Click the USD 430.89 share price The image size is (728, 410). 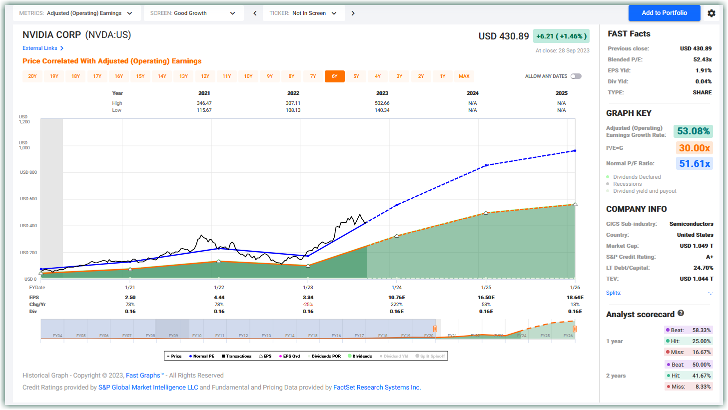tap(504, 36)
